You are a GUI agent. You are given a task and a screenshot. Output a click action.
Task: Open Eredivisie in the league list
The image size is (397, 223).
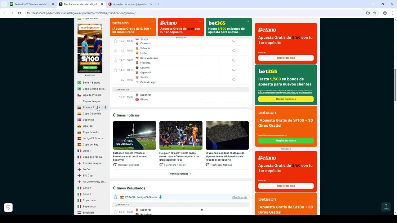click(88, 213)
